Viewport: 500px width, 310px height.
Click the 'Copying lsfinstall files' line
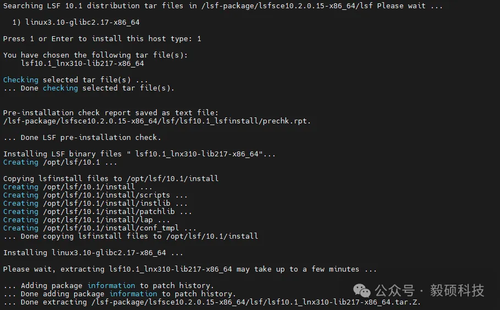(x=111, y=178)
